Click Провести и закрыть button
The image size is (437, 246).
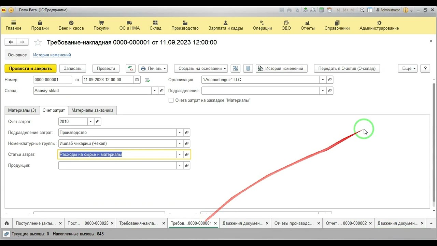coord(30,68)
